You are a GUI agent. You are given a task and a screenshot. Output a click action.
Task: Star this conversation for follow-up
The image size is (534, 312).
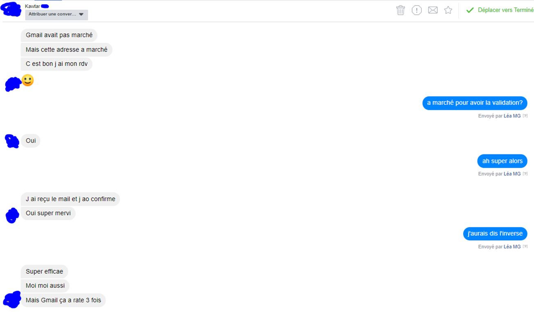[448, 10]
